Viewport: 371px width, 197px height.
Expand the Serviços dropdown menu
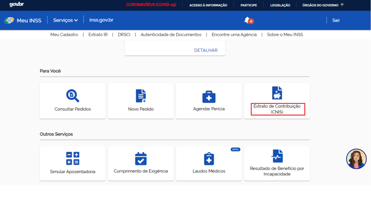66,20
